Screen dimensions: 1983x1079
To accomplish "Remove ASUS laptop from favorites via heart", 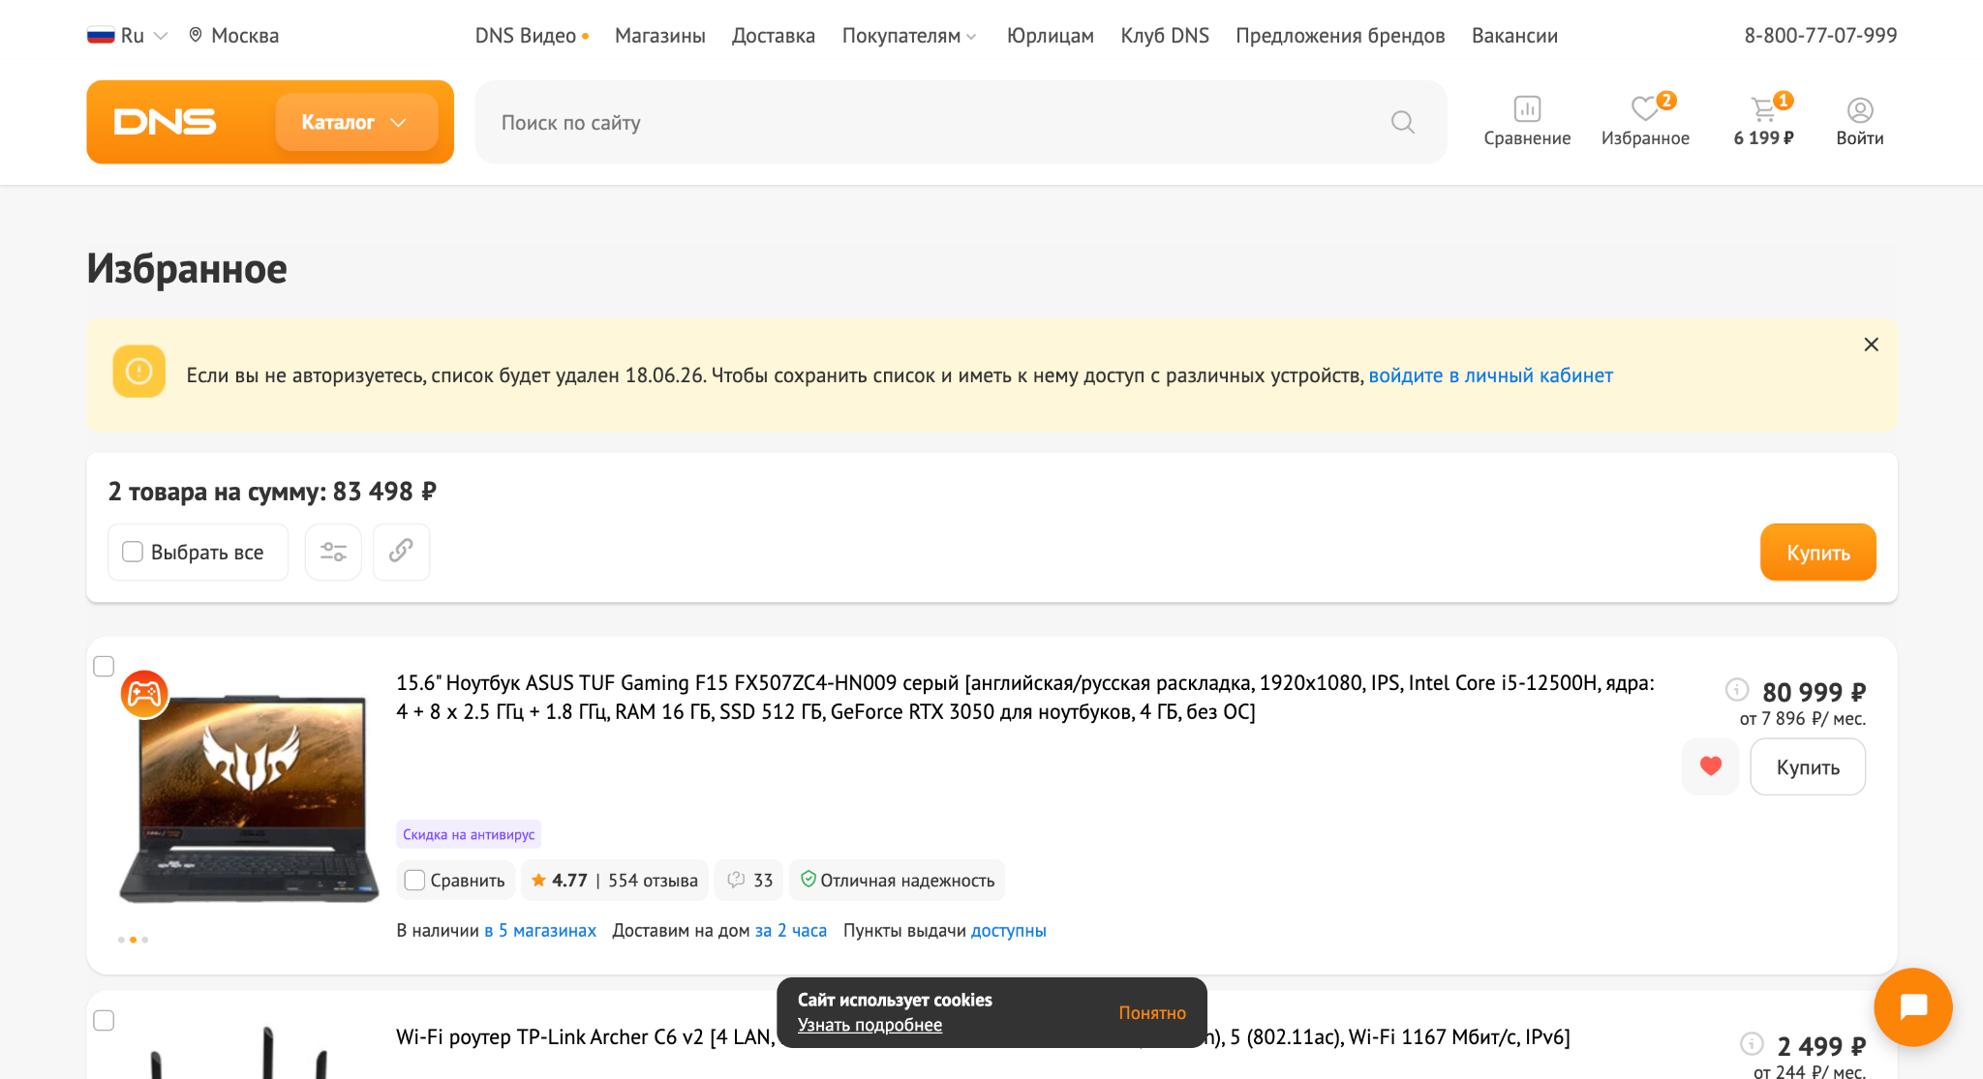I will coord(1710,766).
